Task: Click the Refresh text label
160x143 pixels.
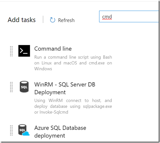Action: click(x=66, y=20)
